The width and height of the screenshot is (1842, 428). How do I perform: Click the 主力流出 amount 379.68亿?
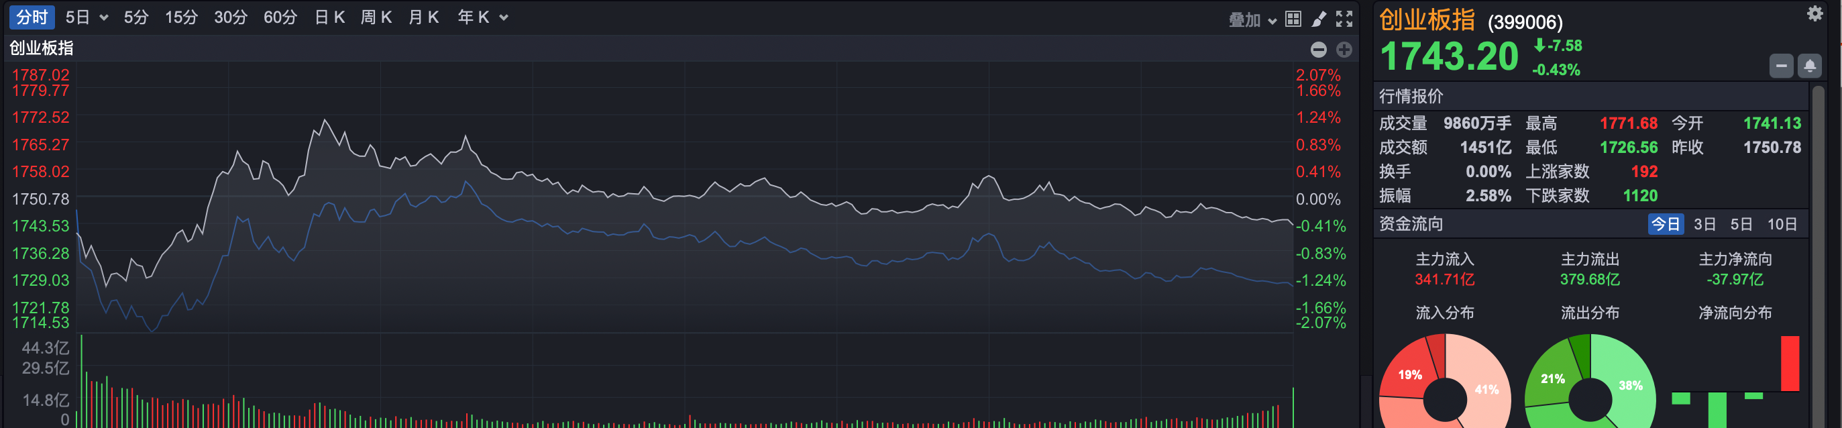1590,279
